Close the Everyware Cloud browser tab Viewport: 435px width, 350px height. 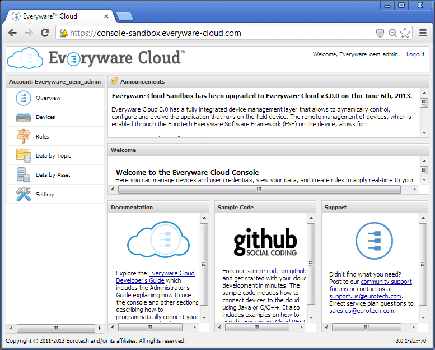106,16
